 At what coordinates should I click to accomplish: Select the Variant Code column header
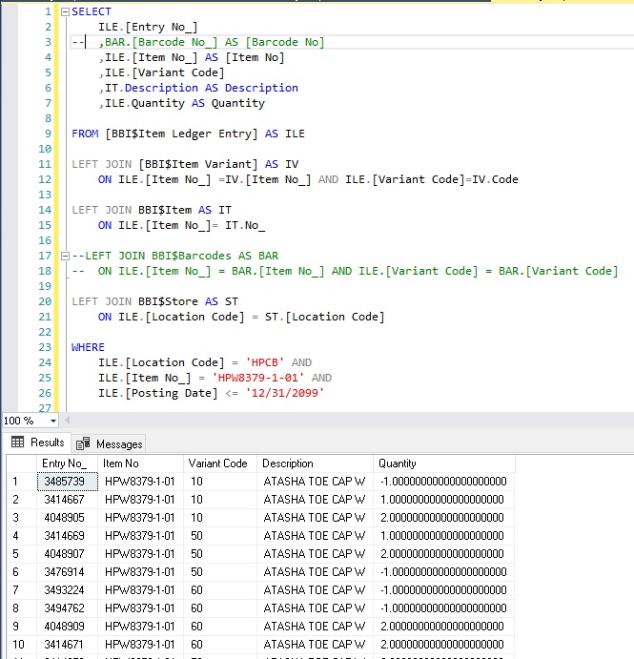pyautogui.click(x=219, y=463)
